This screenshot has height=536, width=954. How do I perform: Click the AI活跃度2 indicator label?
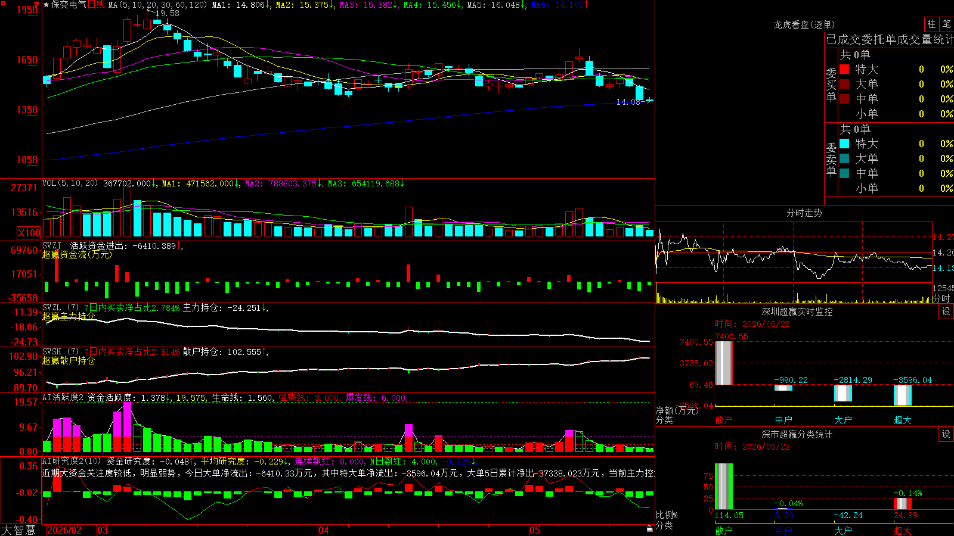(x=63, y=397)
